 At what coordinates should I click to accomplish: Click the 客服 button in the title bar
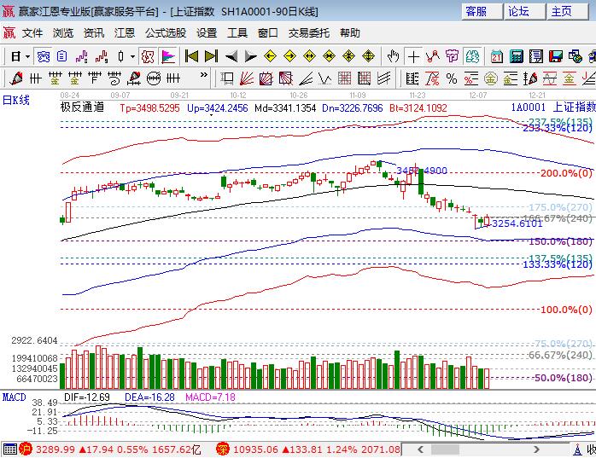coord(476,11)
